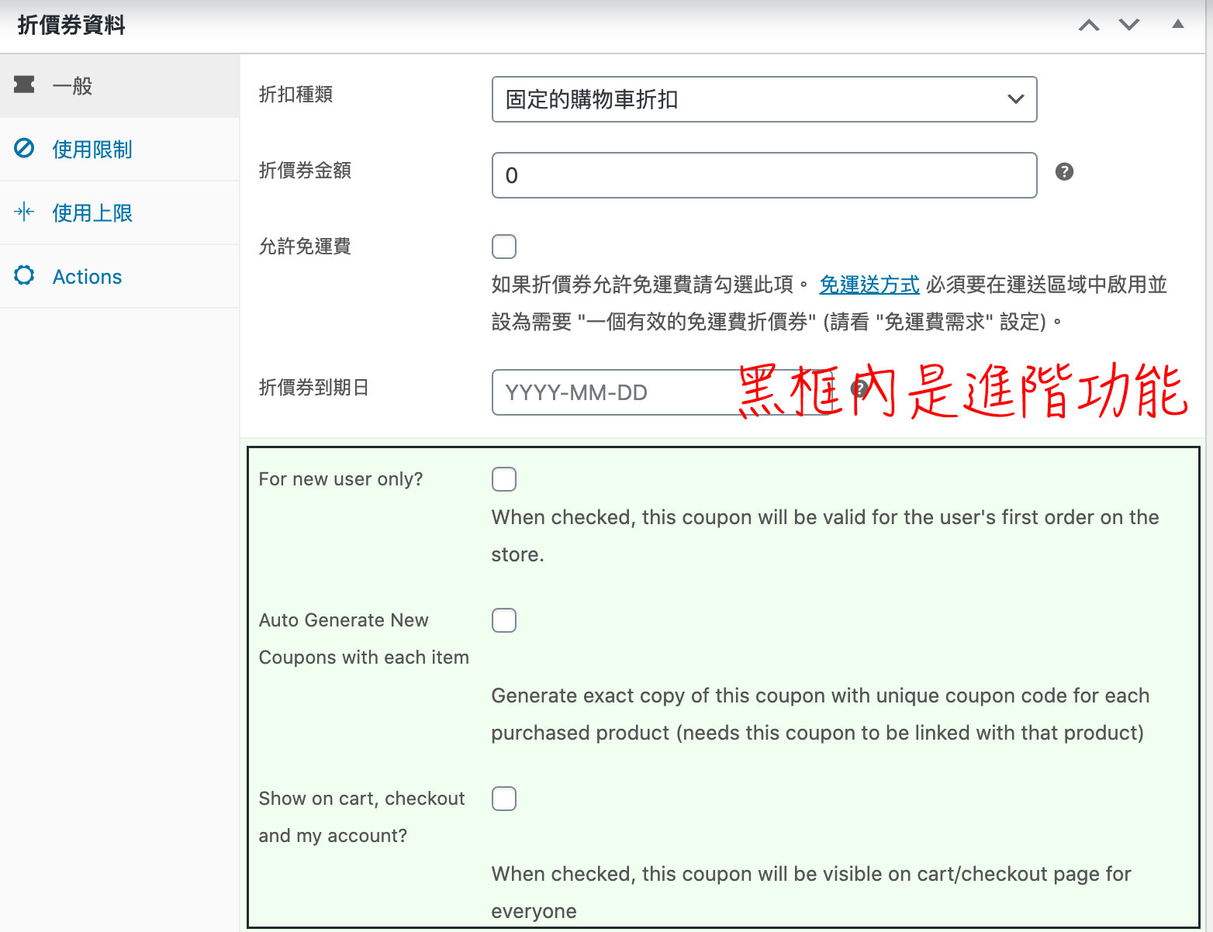The image size is (1213, 932).
Task: Move 折價券資料 panel up with chevron
Action: 1089,25
